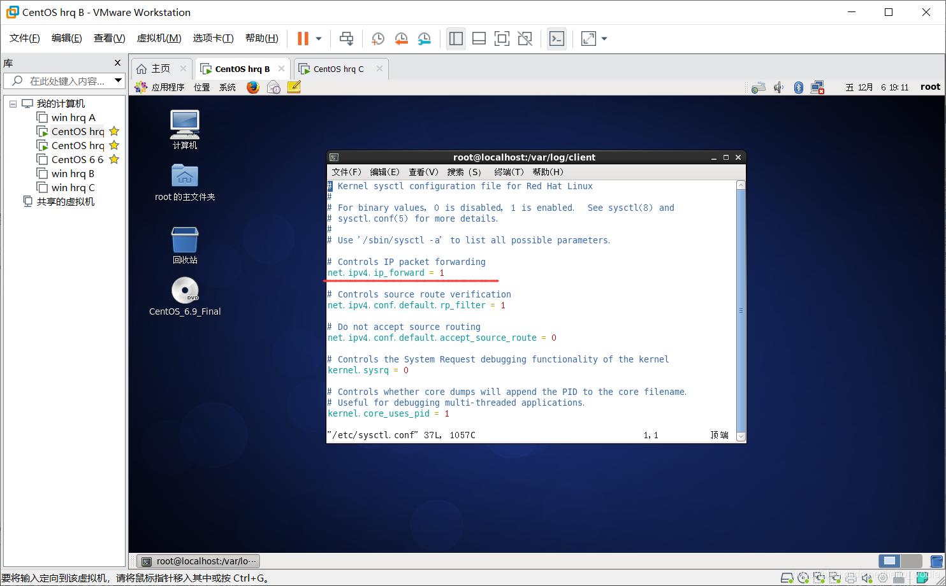Image resolution: width=946 pixels, height=586 pixels.
Task: Close the 主页 tab
Action: [x=183, y=69]
